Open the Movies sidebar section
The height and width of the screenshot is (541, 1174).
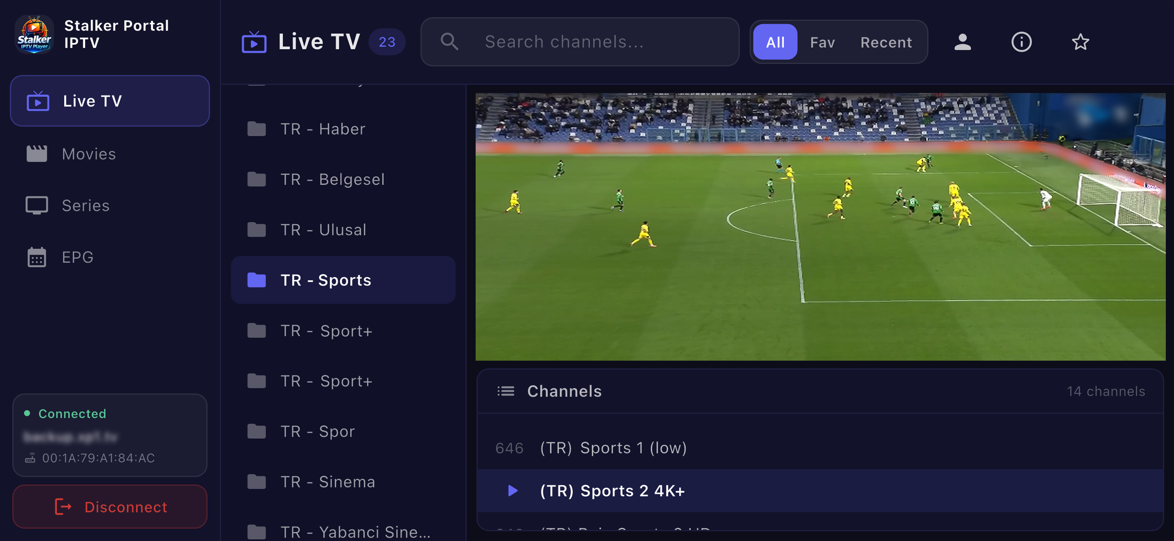coord(110,154)
